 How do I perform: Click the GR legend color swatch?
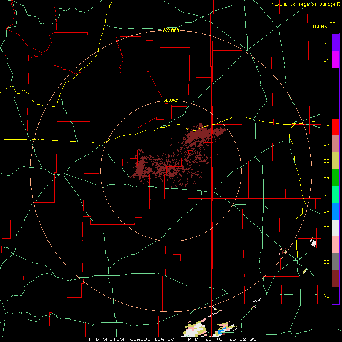coord(336,144)
